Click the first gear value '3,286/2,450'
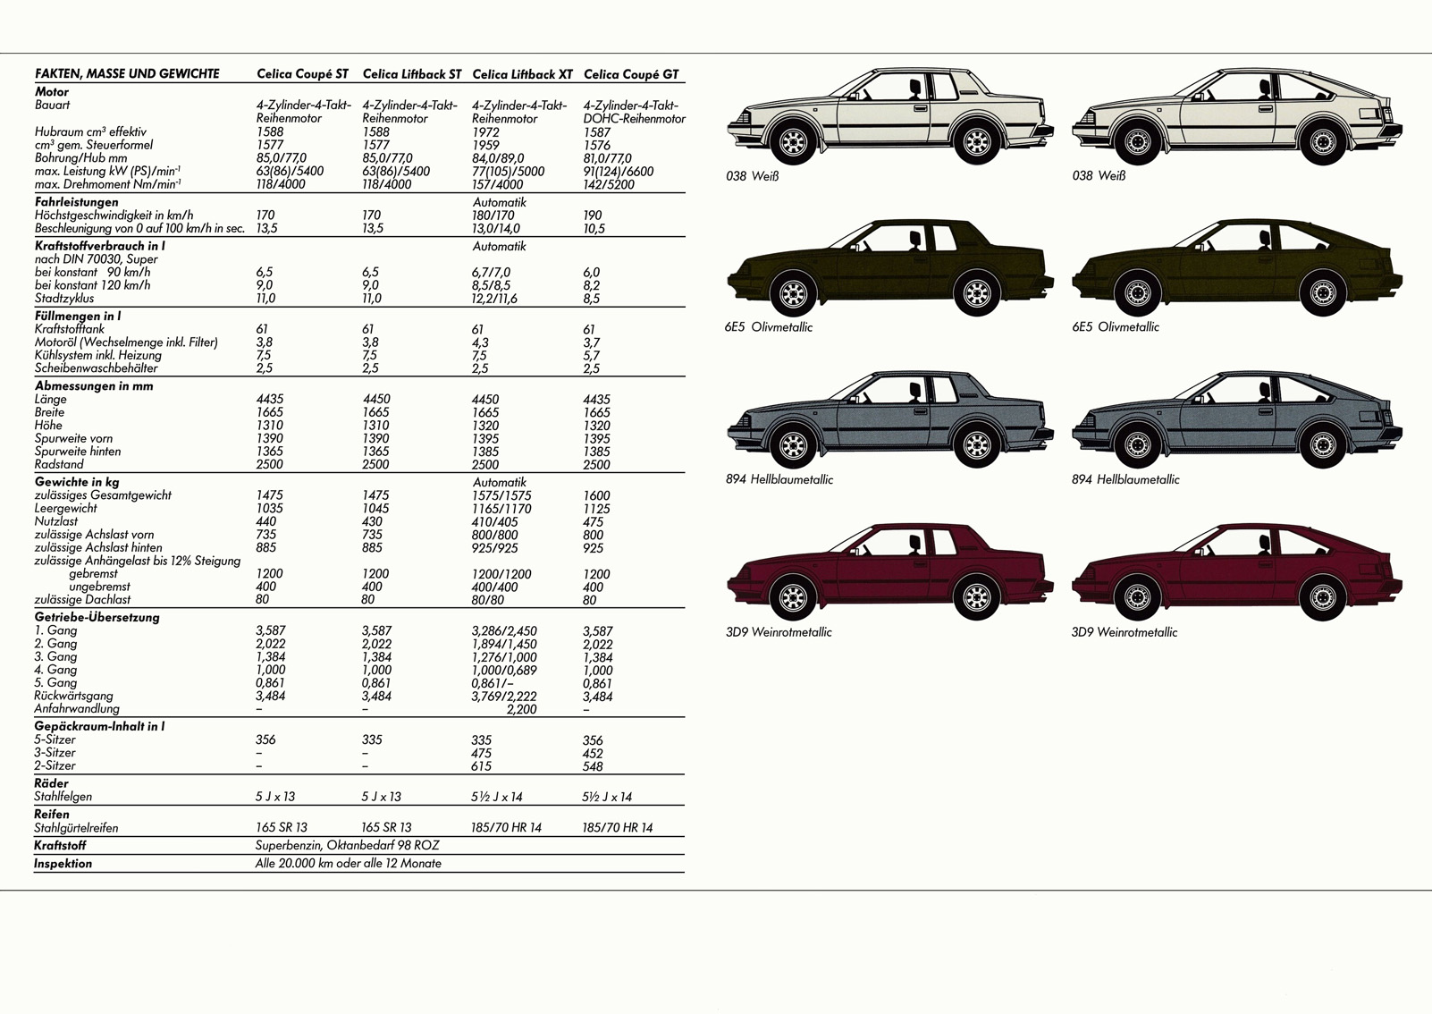The width and height of the screenshot is (1432, 1014). pyautogui.click(x=504, y=631)
